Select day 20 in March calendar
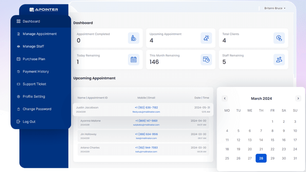 (250, 149)
